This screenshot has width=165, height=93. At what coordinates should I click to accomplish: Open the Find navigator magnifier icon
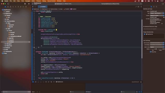pos(13,7)
